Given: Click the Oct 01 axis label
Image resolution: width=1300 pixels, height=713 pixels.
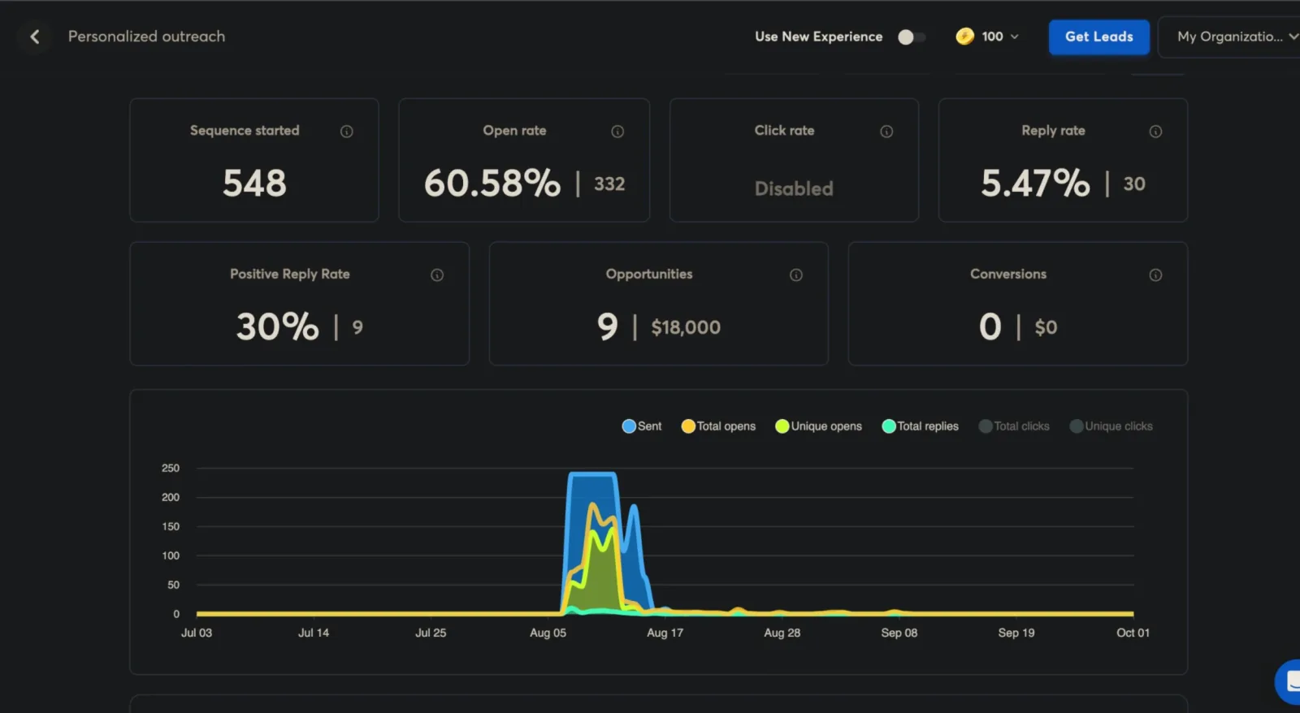Looking at the screenshot, I should [x=1133, y=633].
